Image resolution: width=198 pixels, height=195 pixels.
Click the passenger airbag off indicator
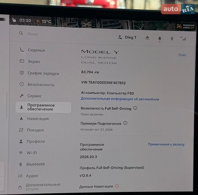coord(186,26)
